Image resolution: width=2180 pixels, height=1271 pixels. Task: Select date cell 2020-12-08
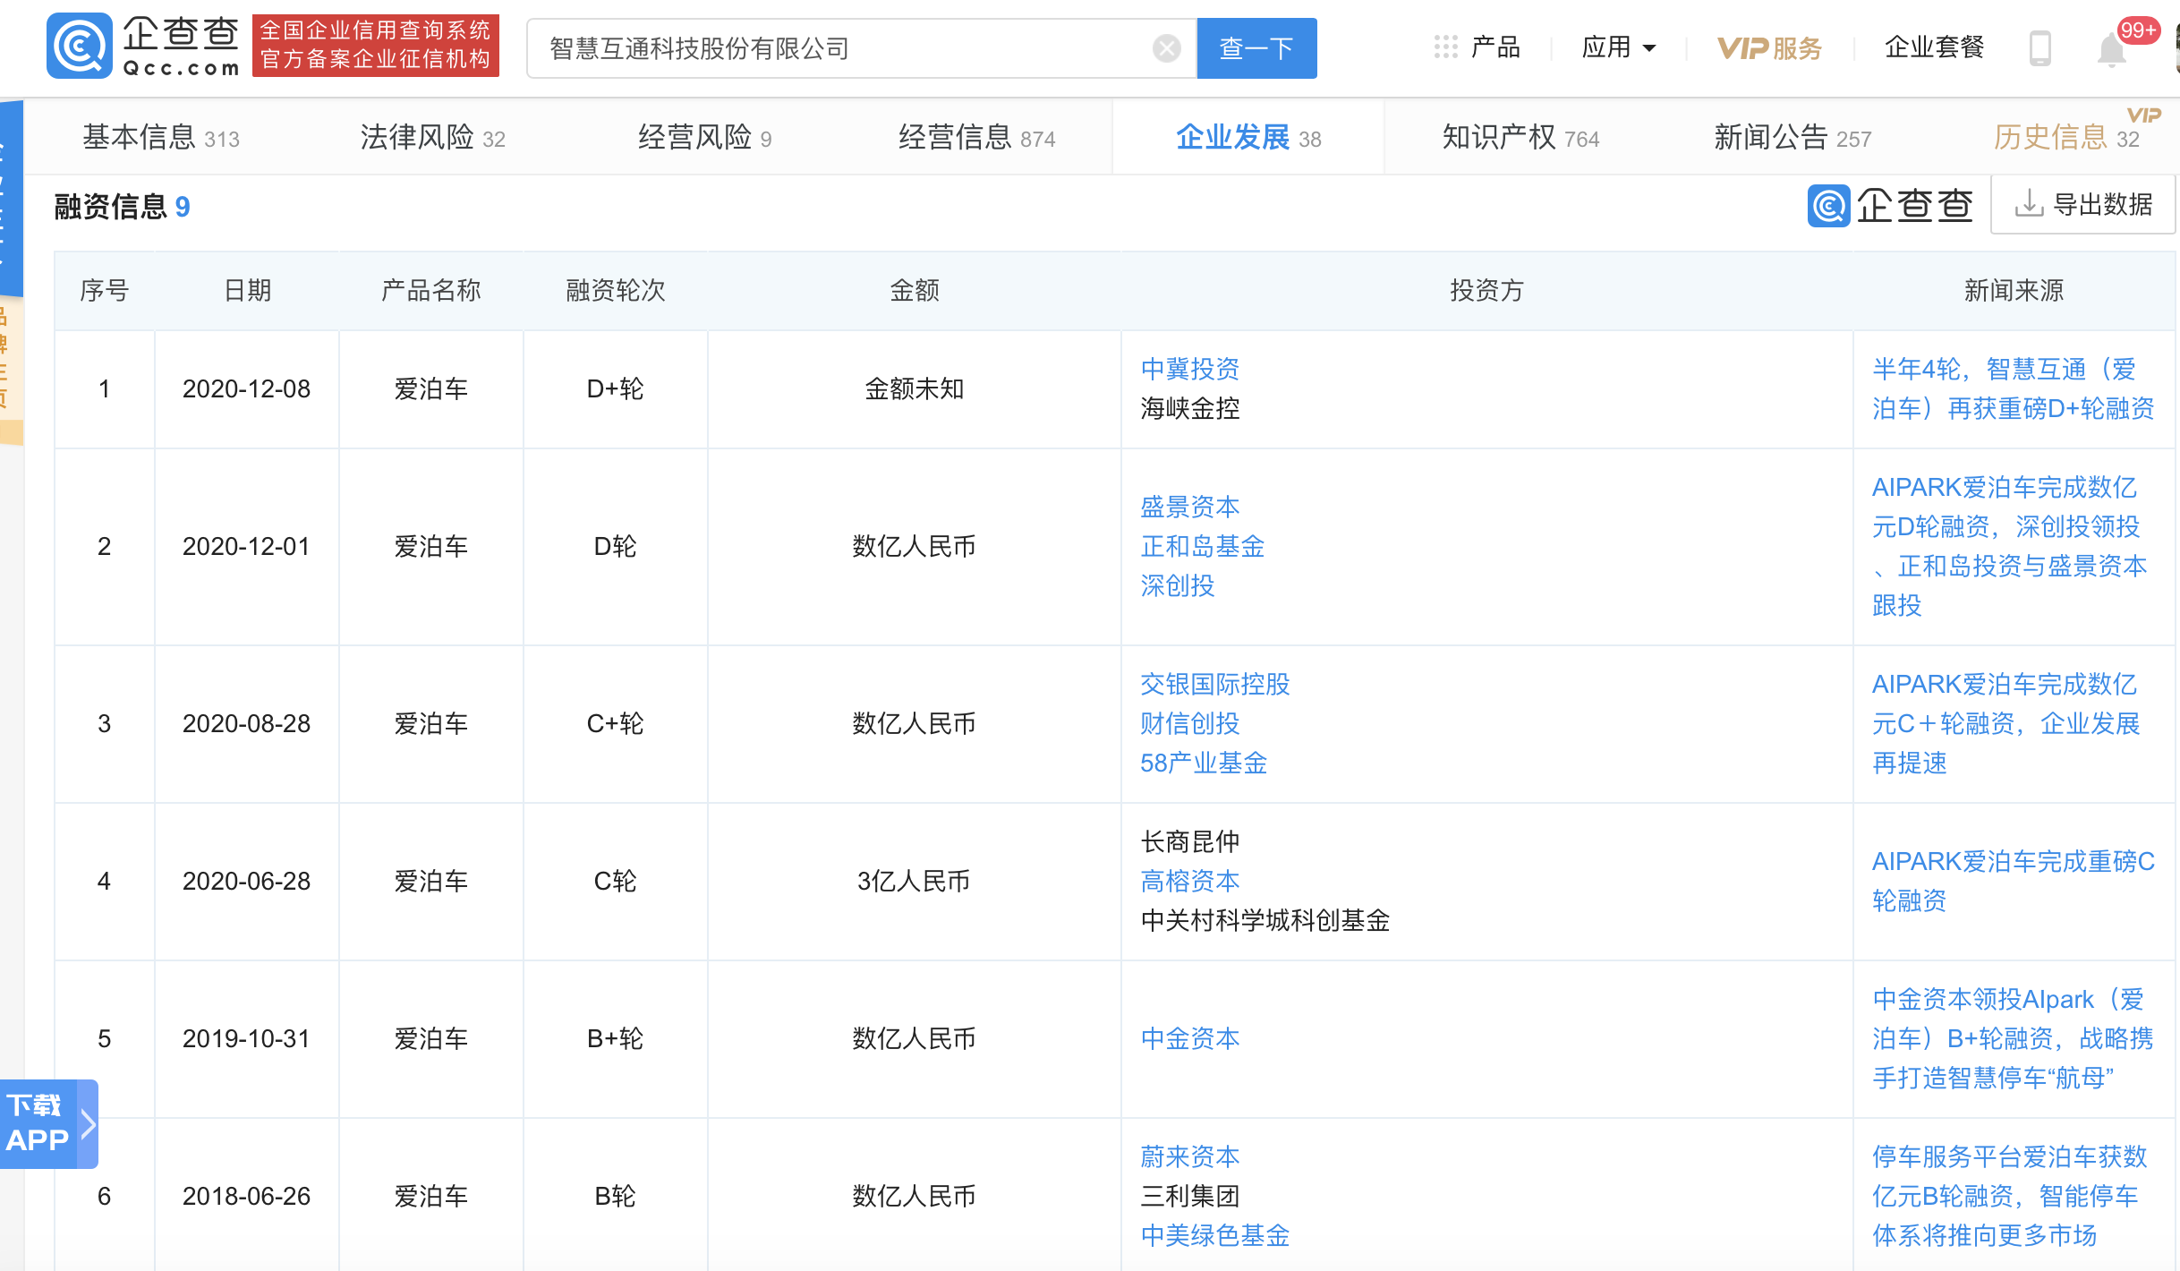pyautogui.click(x=246, y=388)
